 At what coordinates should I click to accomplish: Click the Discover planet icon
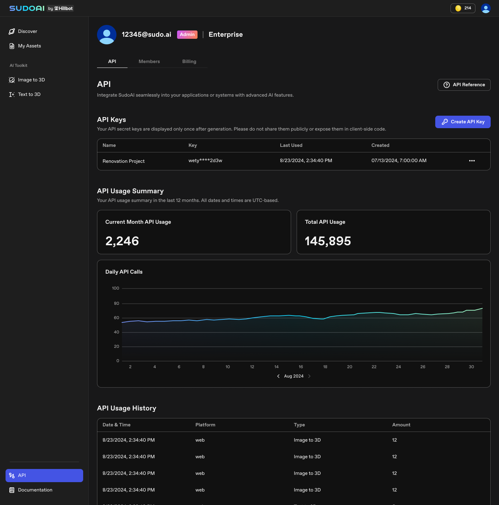(x=12, y=32)
